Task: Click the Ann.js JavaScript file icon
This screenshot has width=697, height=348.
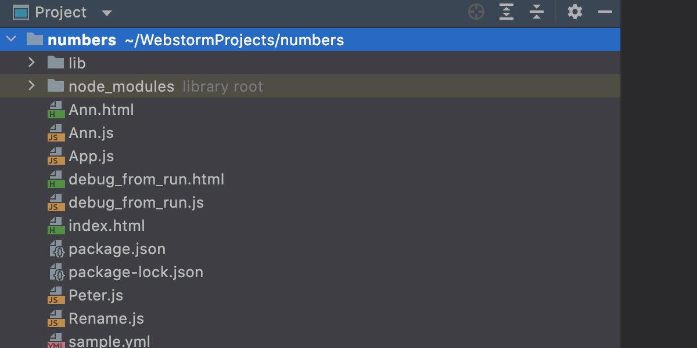Action: point(56,132)
